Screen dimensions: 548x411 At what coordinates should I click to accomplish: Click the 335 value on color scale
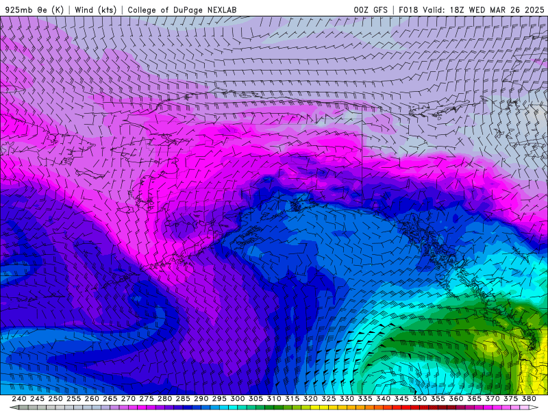pos(365,399)
